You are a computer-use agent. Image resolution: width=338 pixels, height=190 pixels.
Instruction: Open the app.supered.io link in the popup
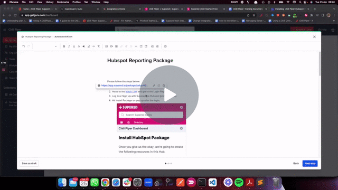click(x=125, y=85)
